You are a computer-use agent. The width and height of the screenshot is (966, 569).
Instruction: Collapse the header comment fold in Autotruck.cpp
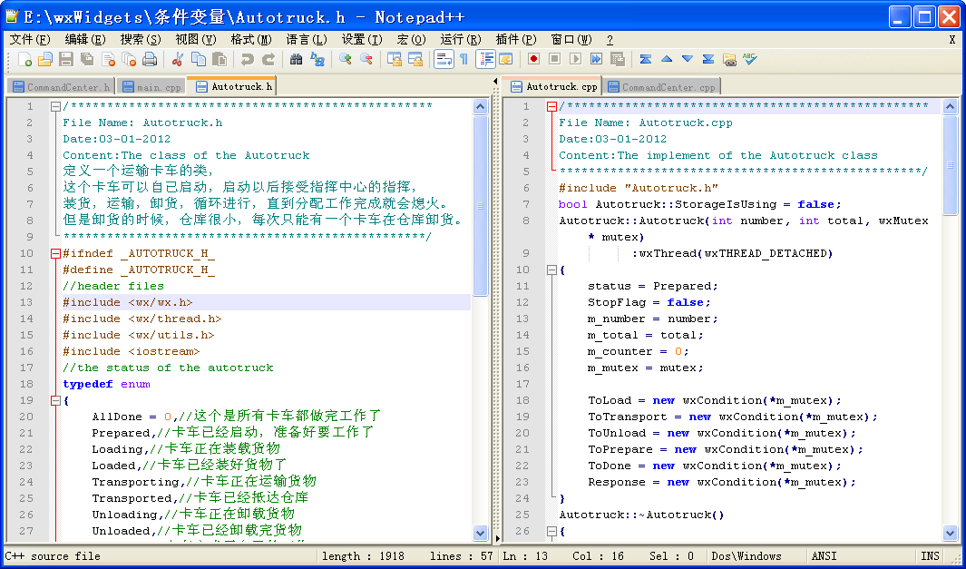[x=552, y=107]
